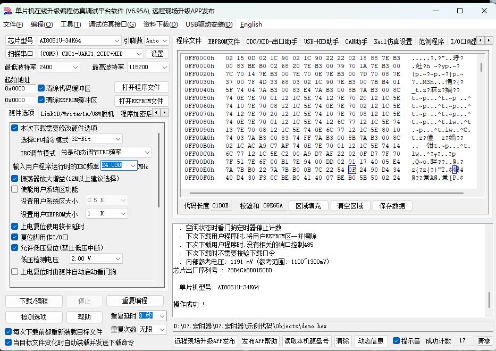Toggle 上电复位使用较长延时 checkbox
The width and height of the screenshot is (496, 351).
(x=14, y=227)
